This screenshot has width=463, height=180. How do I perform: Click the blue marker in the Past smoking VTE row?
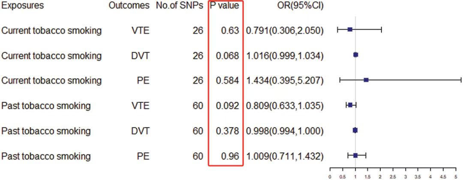click(x=350, y=105)
